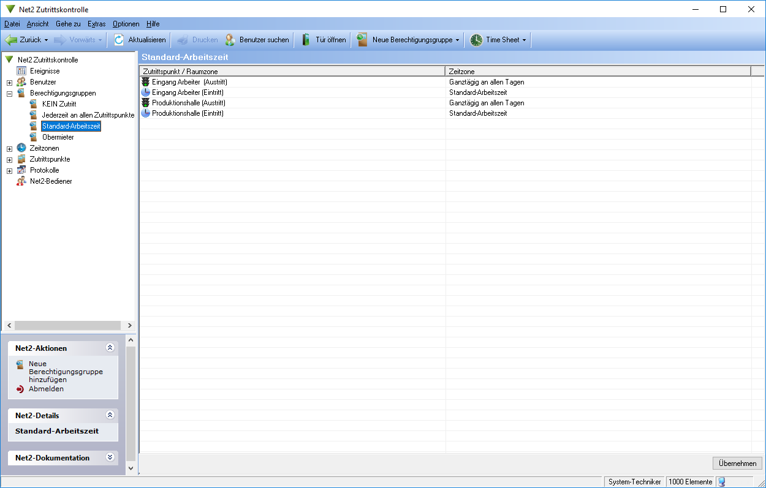Click the Zurück back arrow icon
The height and width of the screenshot is (488, 766).
tap(12, 40)
